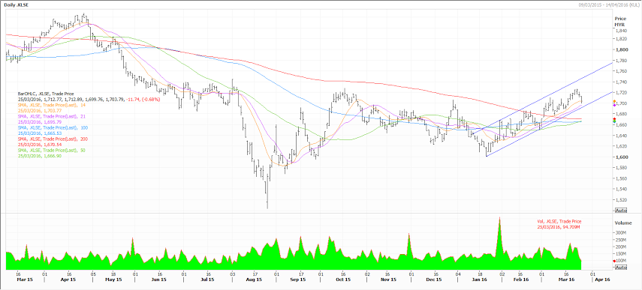Select the orange SMA 14 marker on price axis
Viewport: 642px width, 290px height.
(x=614, y=101)
